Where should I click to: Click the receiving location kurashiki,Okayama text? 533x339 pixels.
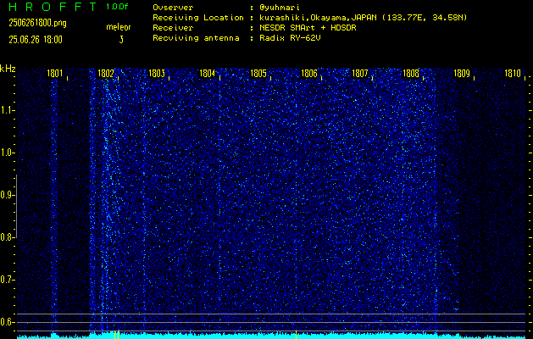[x=317, y=18]
